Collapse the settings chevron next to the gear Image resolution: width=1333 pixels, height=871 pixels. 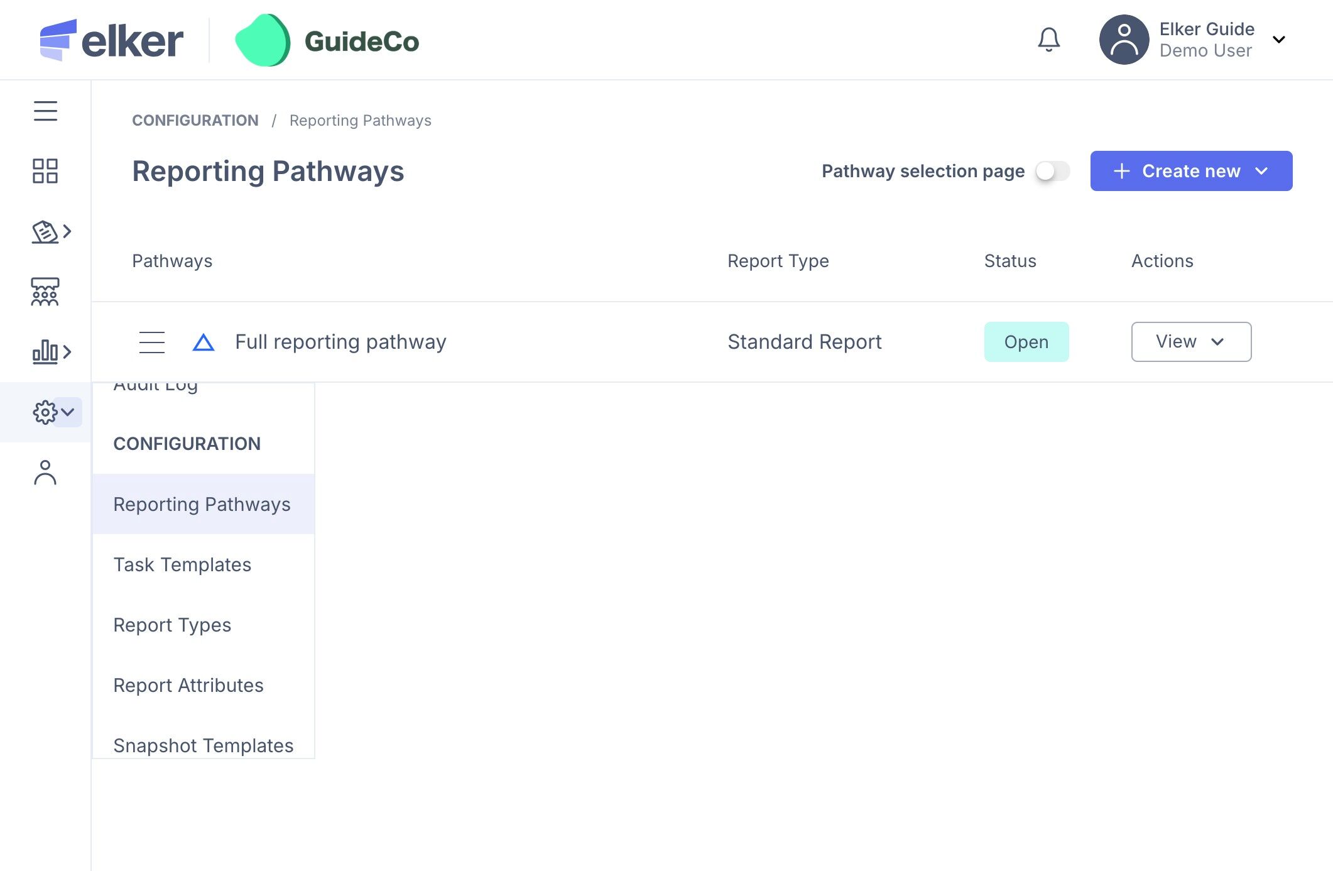68,412
